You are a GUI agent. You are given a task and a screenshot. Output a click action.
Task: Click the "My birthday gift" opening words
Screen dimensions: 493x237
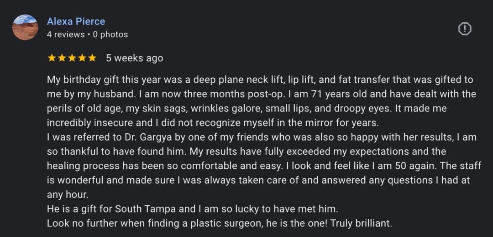pos(81,80)
